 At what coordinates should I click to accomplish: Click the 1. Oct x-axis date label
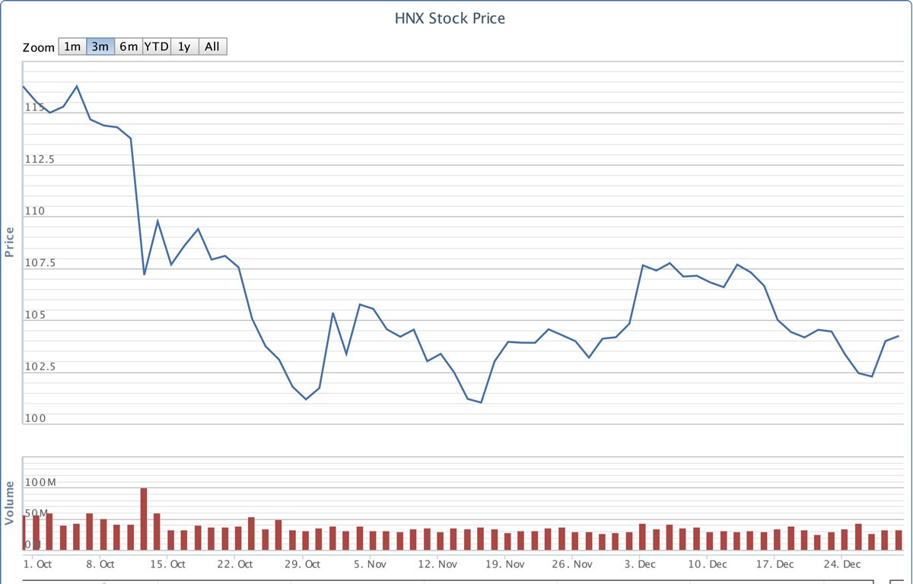point(37,564)
